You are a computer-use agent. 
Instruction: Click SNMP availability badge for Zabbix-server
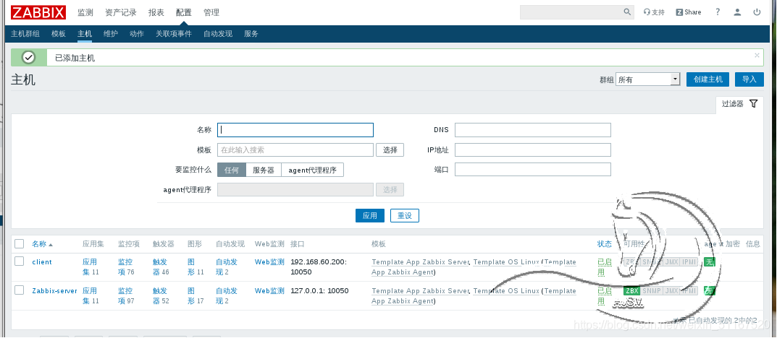pyautogui.click(x=651, y=290)
